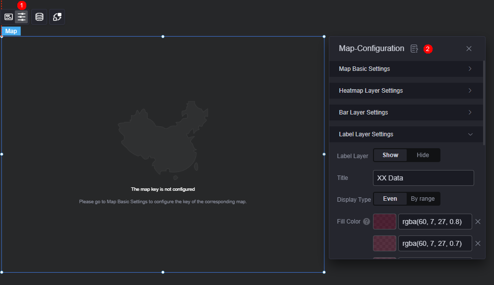Open the widget style image icon

tap(8, 17)
